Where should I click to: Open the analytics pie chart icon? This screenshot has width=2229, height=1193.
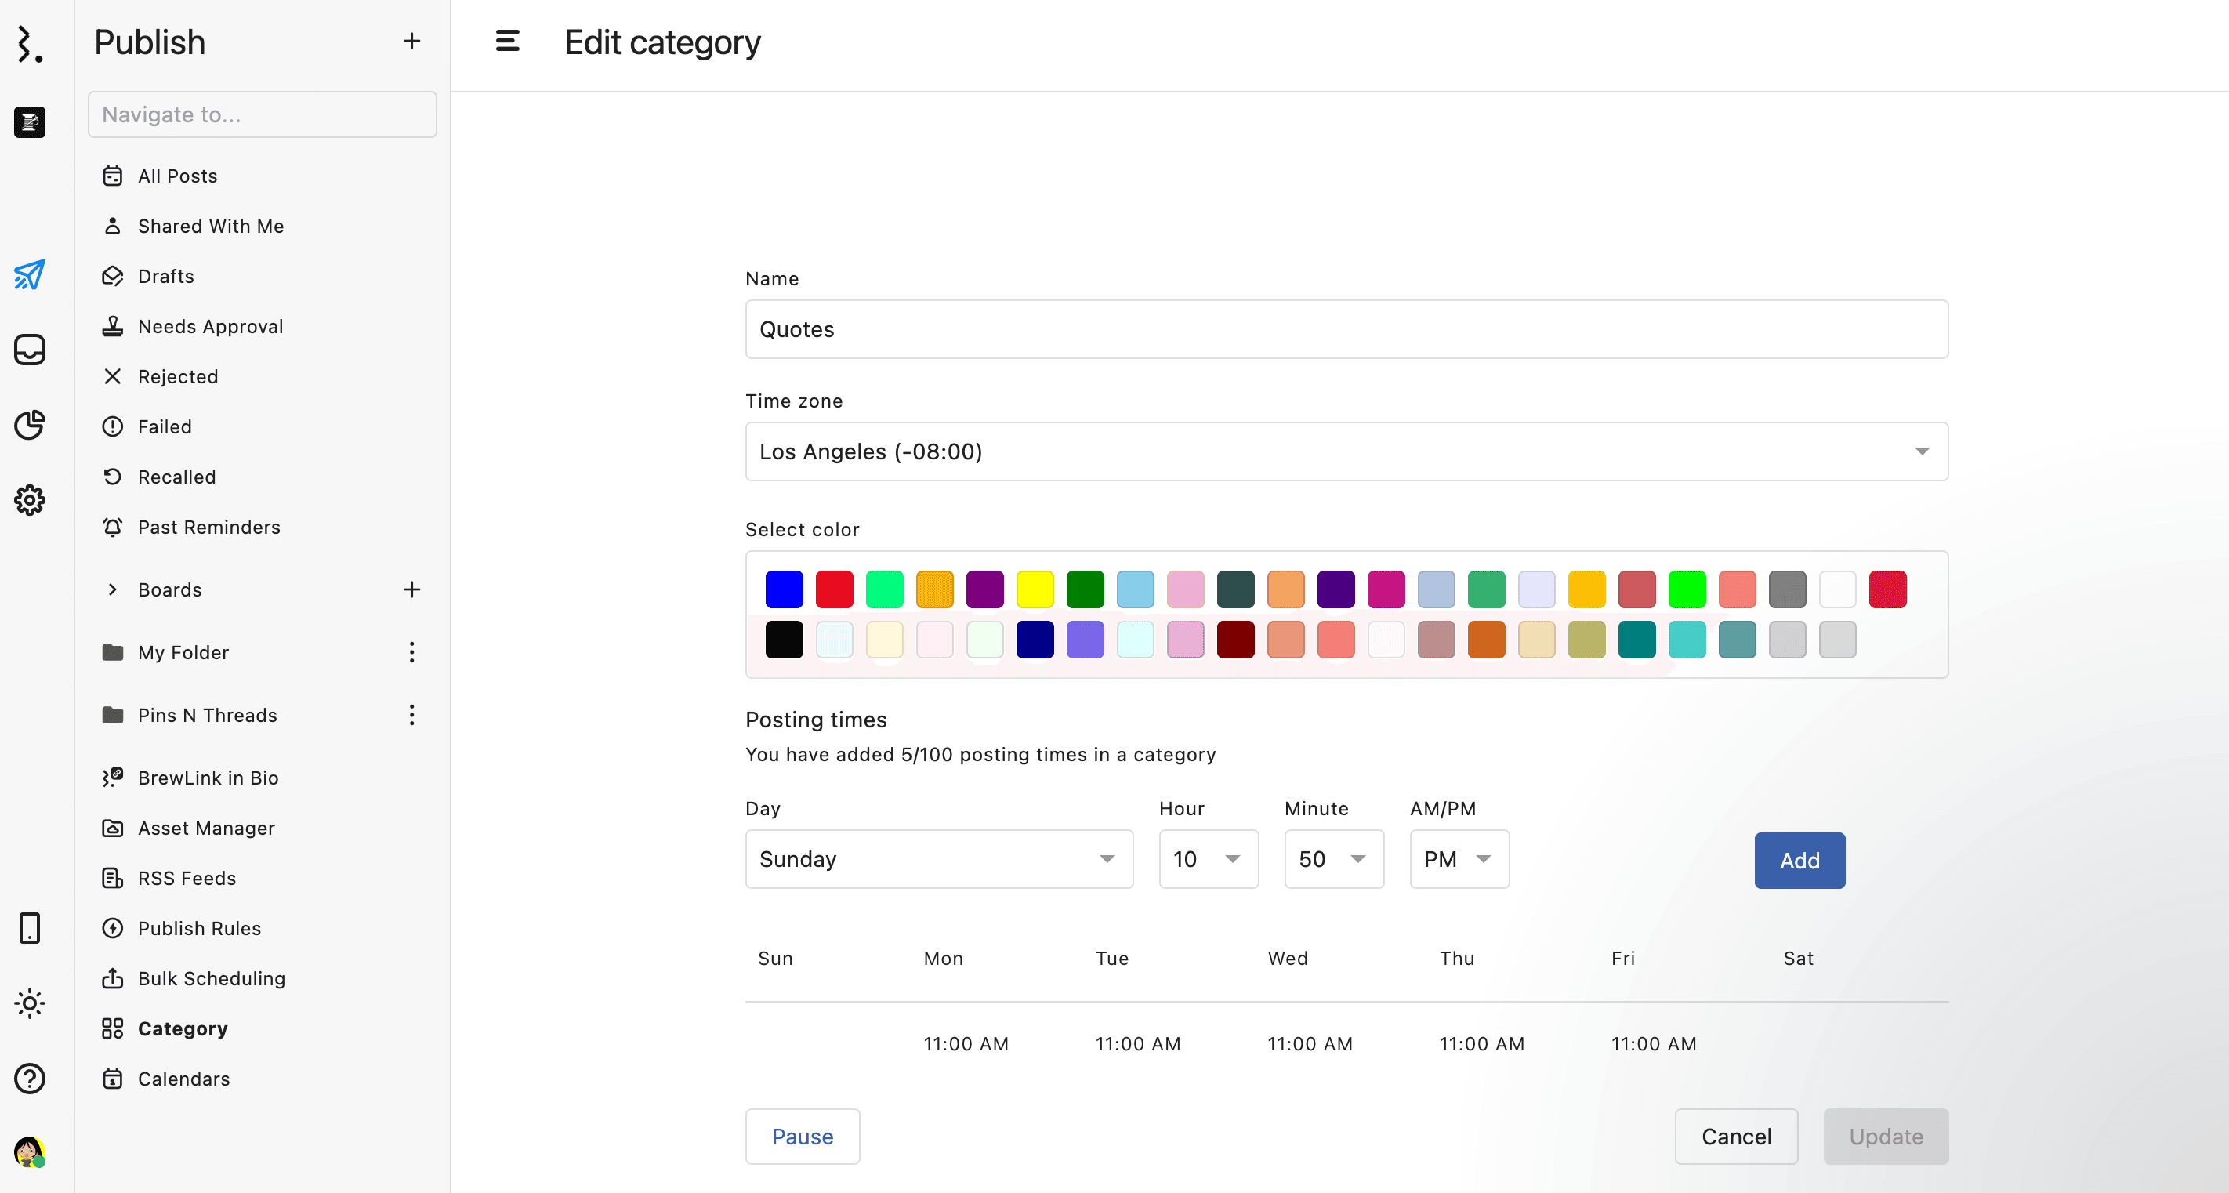(x=30, y=425)
